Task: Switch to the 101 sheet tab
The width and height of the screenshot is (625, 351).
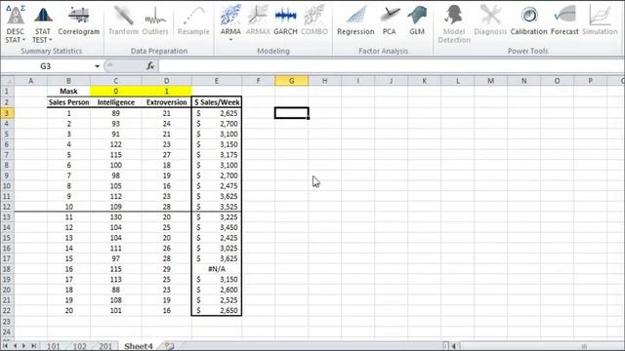Action: click(53, 346)
